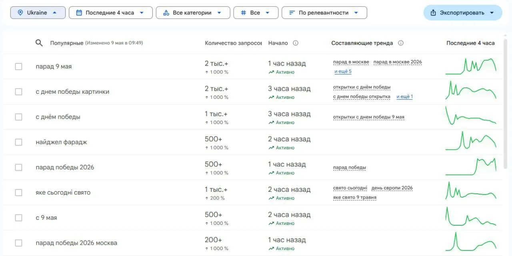Click the sort lines icon in По релевантности
This screenshot has width=512, height=256.
pos(292,13)
